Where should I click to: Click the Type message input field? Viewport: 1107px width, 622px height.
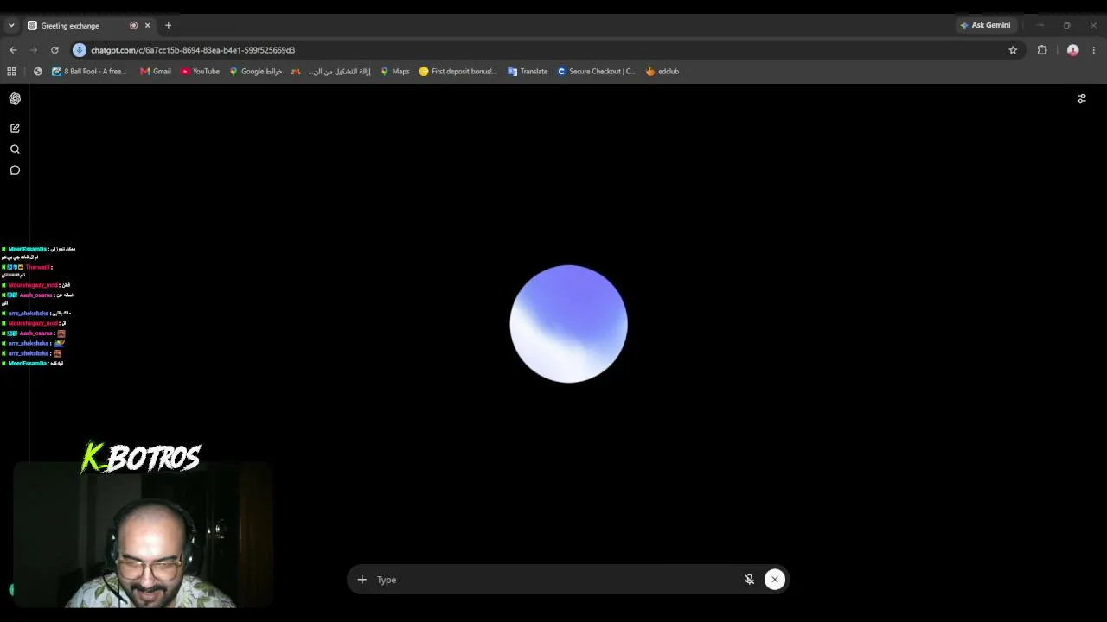tap(553, 580)
